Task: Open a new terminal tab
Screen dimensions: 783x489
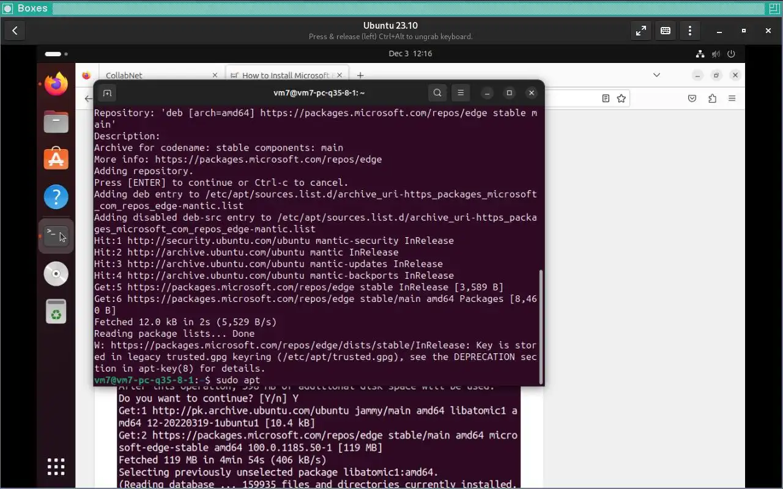Action: [x=107, y=93]
